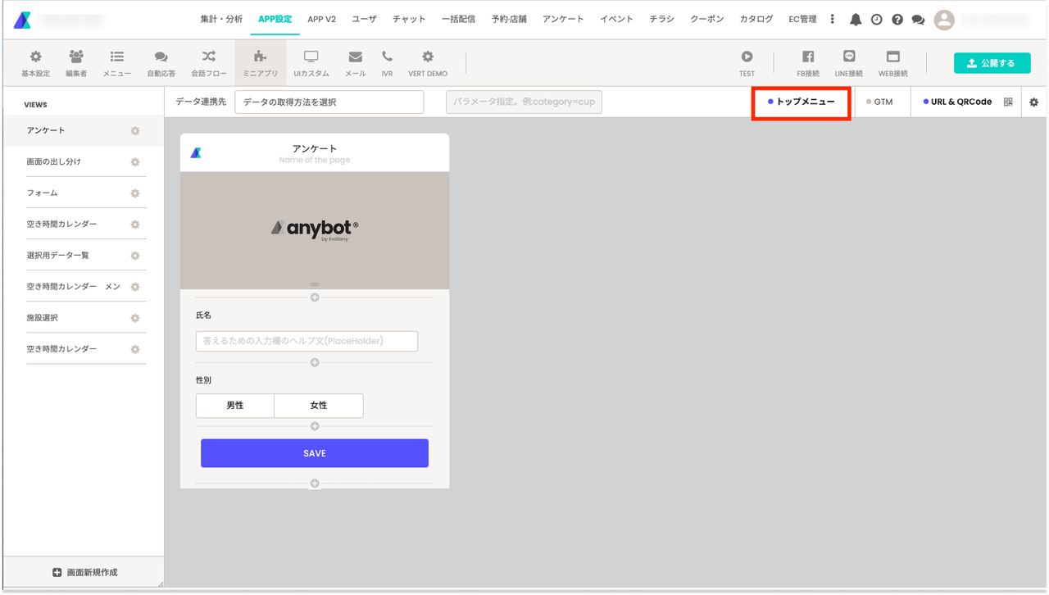Click the notification bell icon
The width and height of the screenshot is (1049, 595).
tap(856, 20)
